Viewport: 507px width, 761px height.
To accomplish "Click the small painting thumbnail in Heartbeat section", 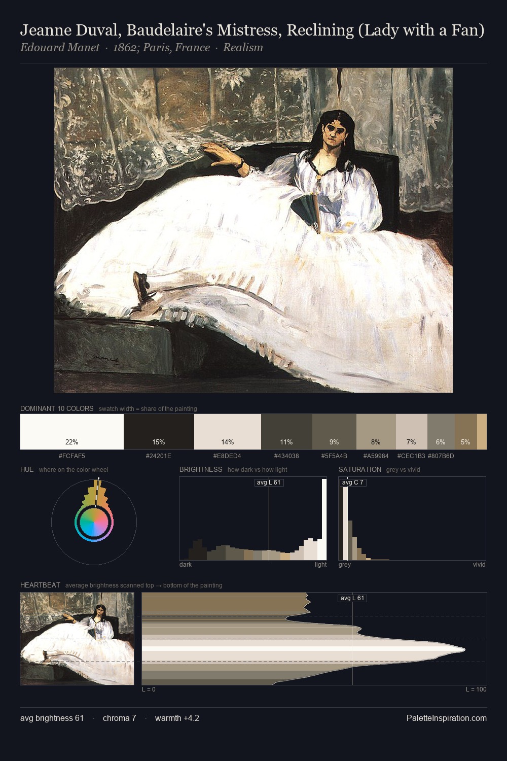I will coord(77,639).
